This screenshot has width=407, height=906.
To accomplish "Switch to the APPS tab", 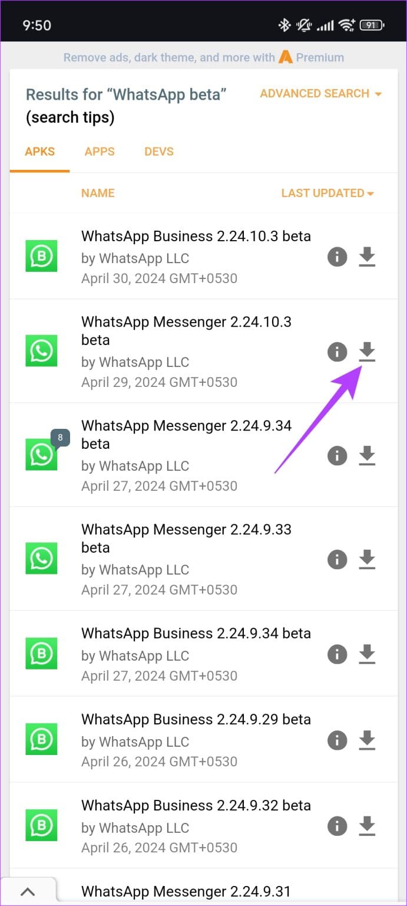I will pos(100,152).
